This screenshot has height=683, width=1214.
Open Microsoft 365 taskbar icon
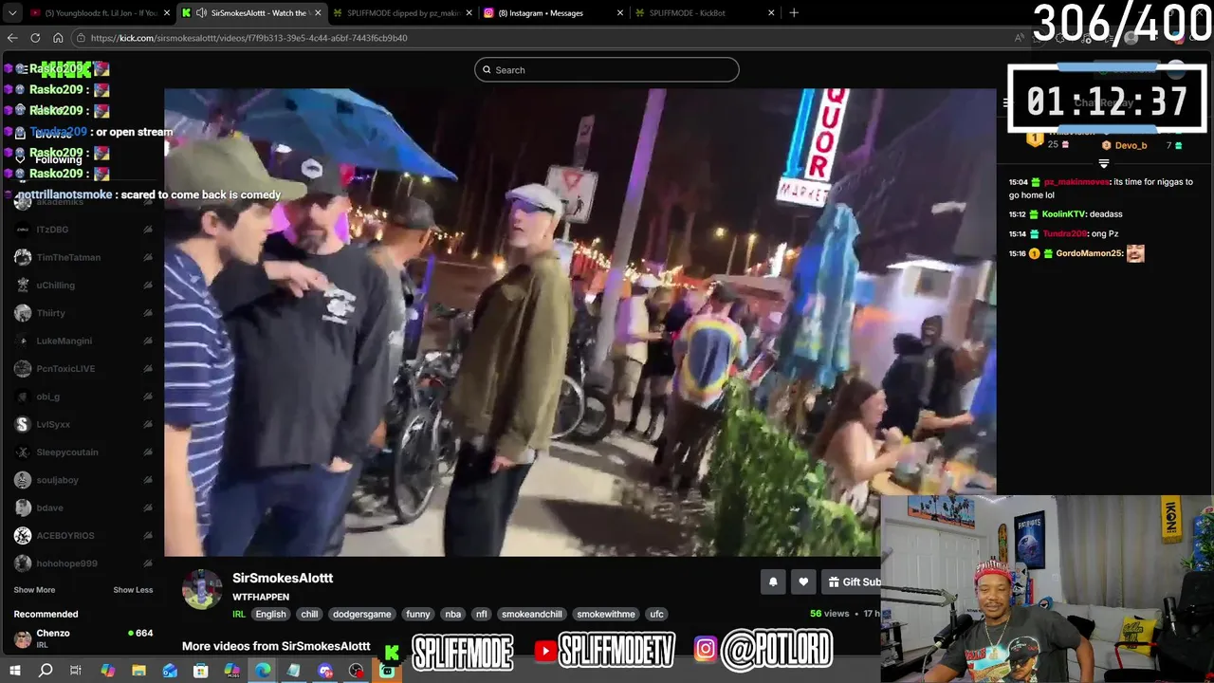click(232, 671)
